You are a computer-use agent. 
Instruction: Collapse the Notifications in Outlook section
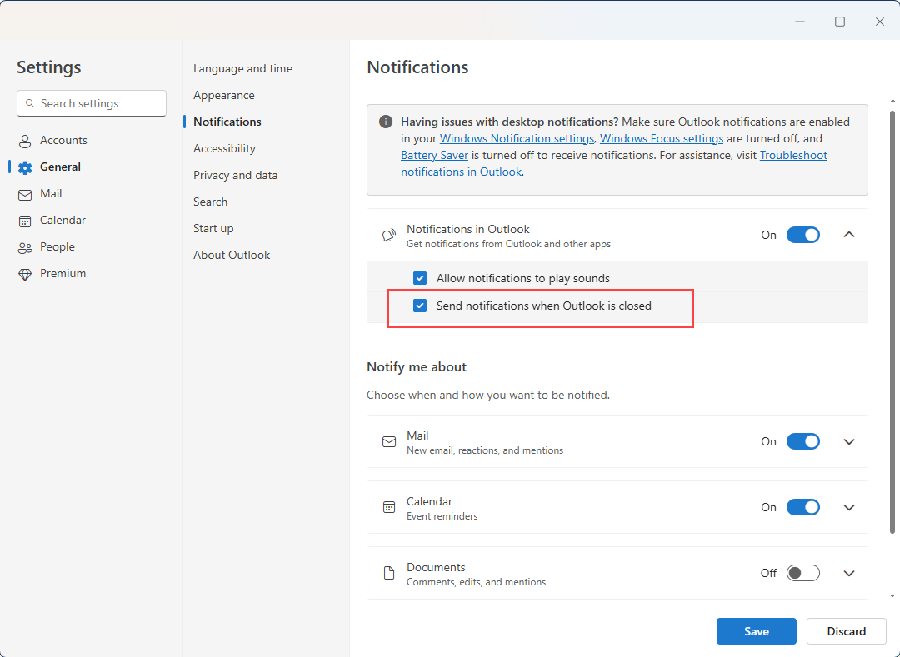[x=849, y=235]
